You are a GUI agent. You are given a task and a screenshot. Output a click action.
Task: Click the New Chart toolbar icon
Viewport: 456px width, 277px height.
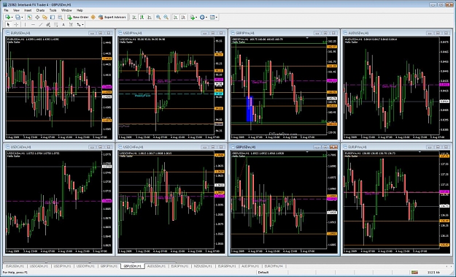(x=7, y=18)
